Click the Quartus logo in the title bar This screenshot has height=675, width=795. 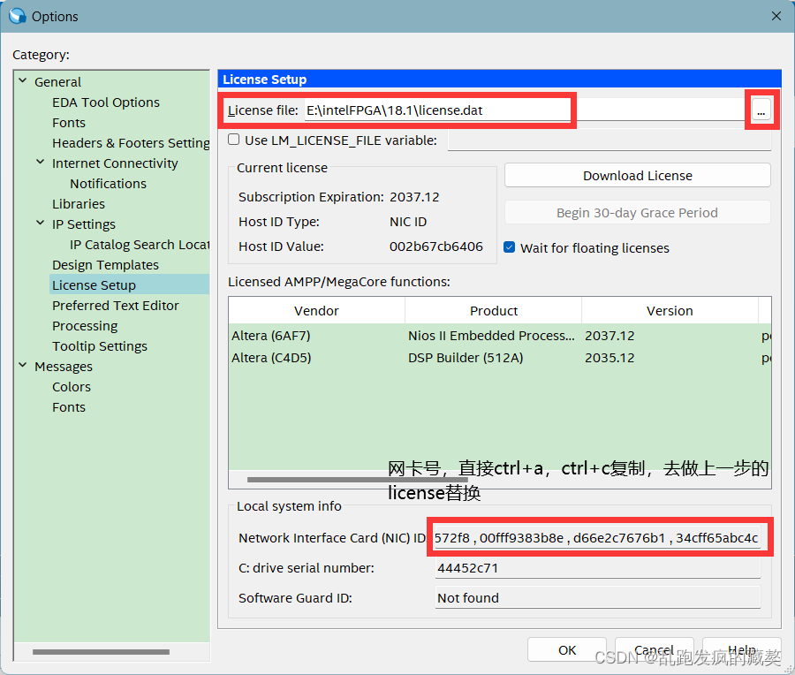(x=19, y=15)
